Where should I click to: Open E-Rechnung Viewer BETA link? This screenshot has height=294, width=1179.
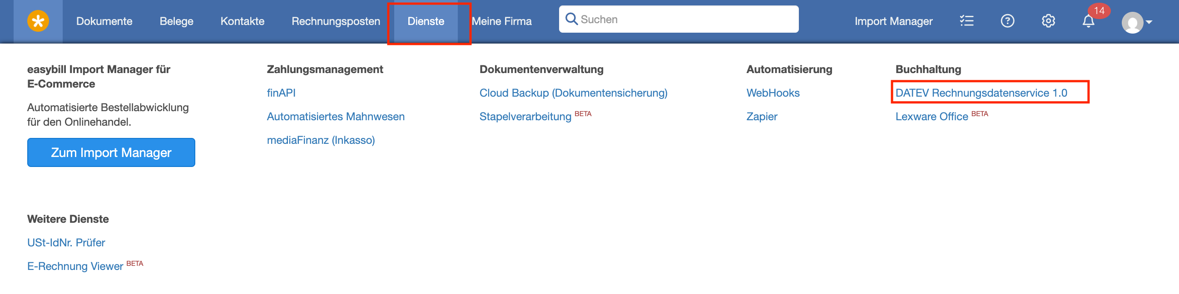[85, 266]
